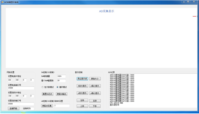199x114 pixels.
Task: Click the 设置电脑端口号 field showing 15008
Action: (x=21, y=88)
